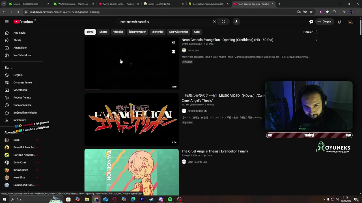Screen dimensions: 362x203
Task: Open more options for Neon Genesis Evangelion Opening video
Action: (x=316, y=39)
